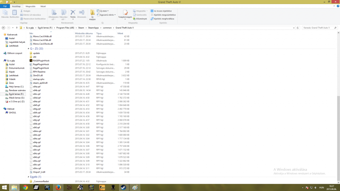Open the Új elem dropdown
This screenshot has height=191, width=340.
click(x=103, y=11)
